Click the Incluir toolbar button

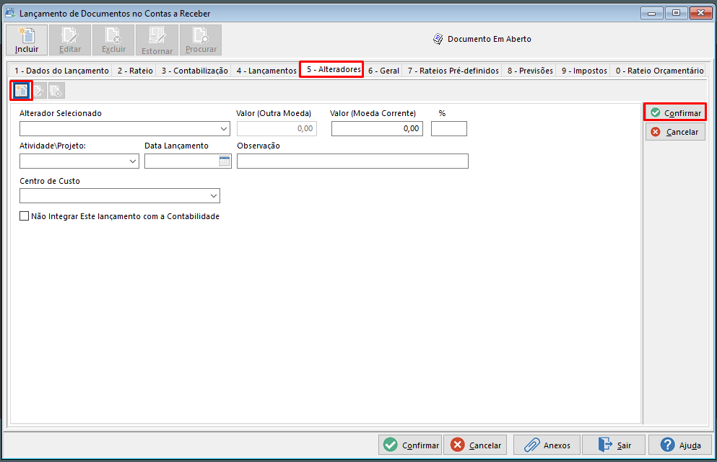point(27,40)
